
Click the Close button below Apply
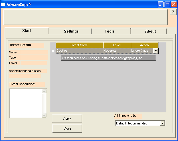coord(67,128)
